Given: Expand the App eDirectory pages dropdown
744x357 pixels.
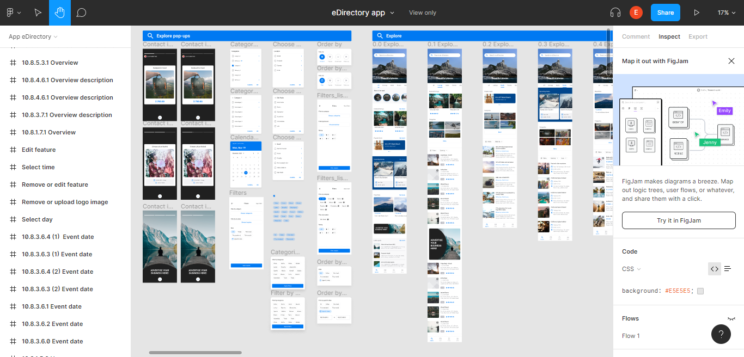Looking at the screenshot, I should [33, 36].
